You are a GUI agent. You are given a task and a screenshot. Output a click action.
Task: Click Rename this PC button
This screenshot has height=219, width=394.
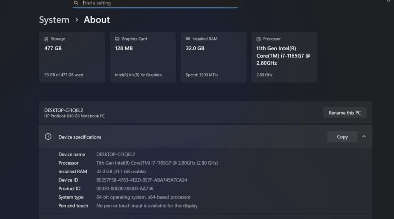pyautogui.click(x=345, y=113)
